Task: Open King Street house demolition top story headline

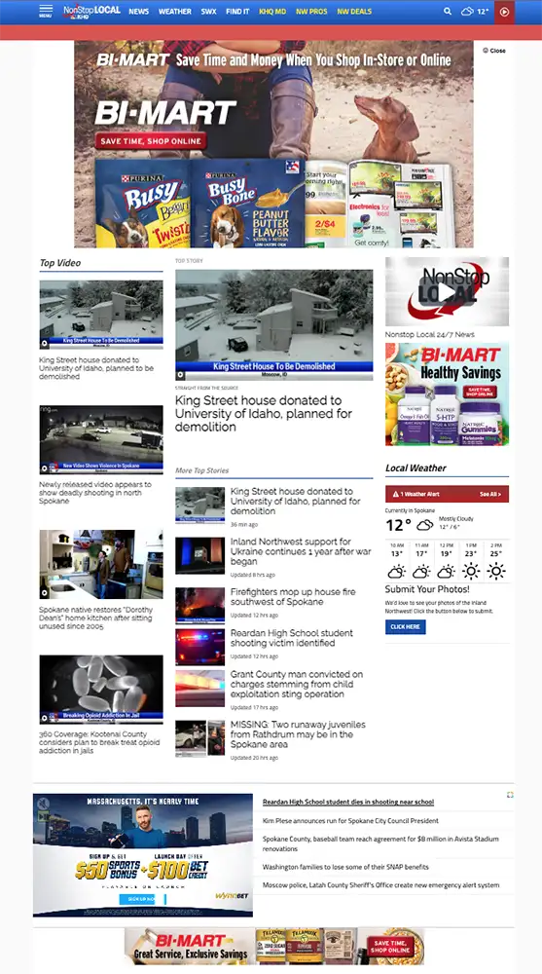Action: (264, 414)
